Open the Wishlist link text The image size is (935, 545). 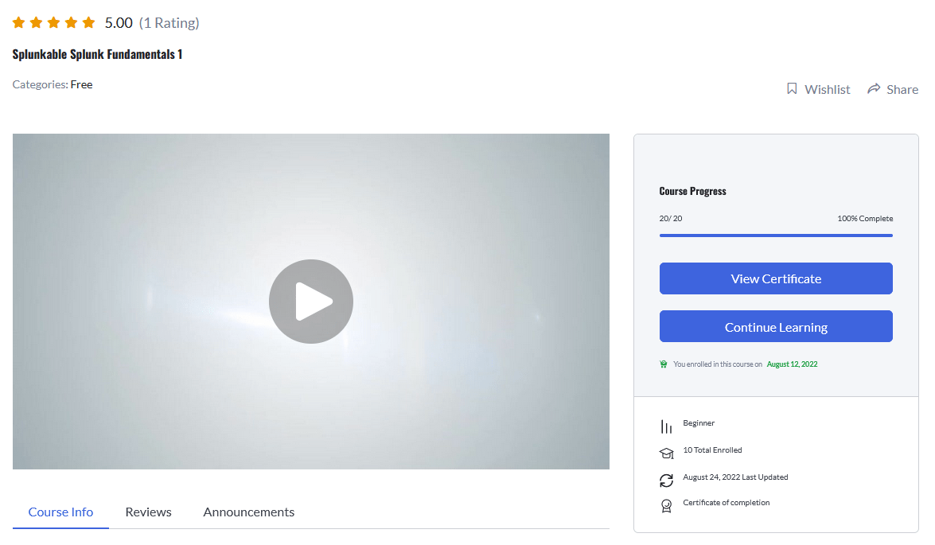click(827, 89)
